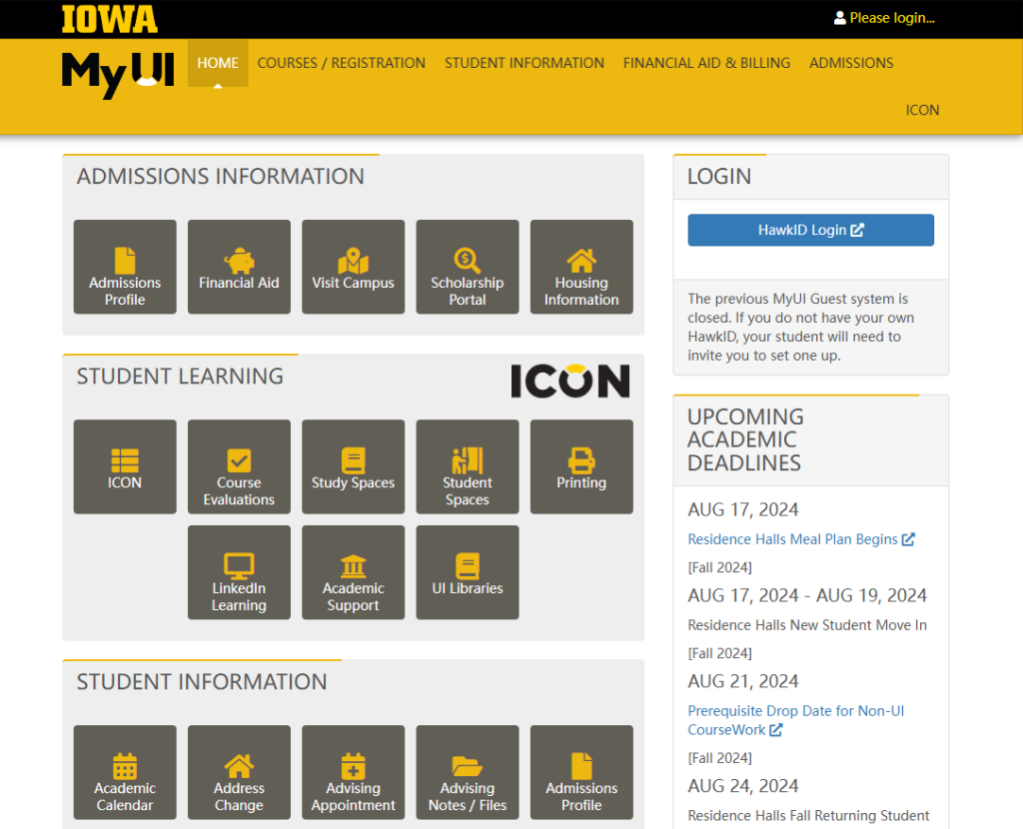Click the 'STUDENT LEARNING' section heading
1023x829 pixels.
pos(180,377)
